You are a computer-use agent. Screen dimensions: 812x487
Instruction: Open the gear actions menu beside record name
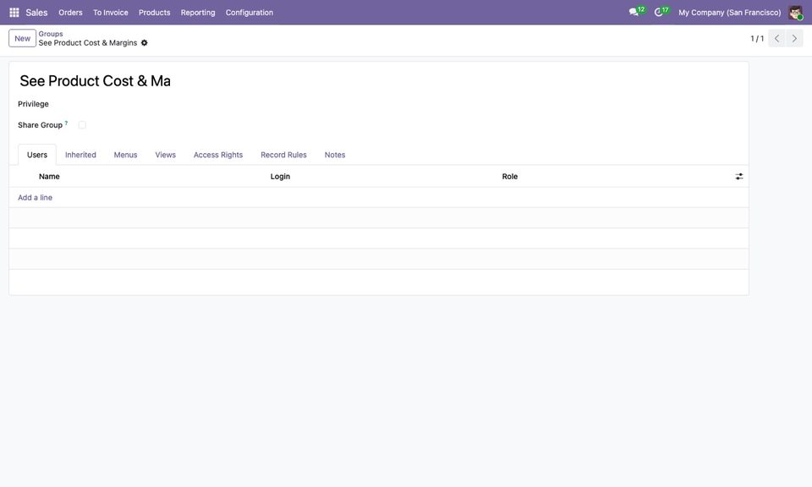click(x=145, y=43)
